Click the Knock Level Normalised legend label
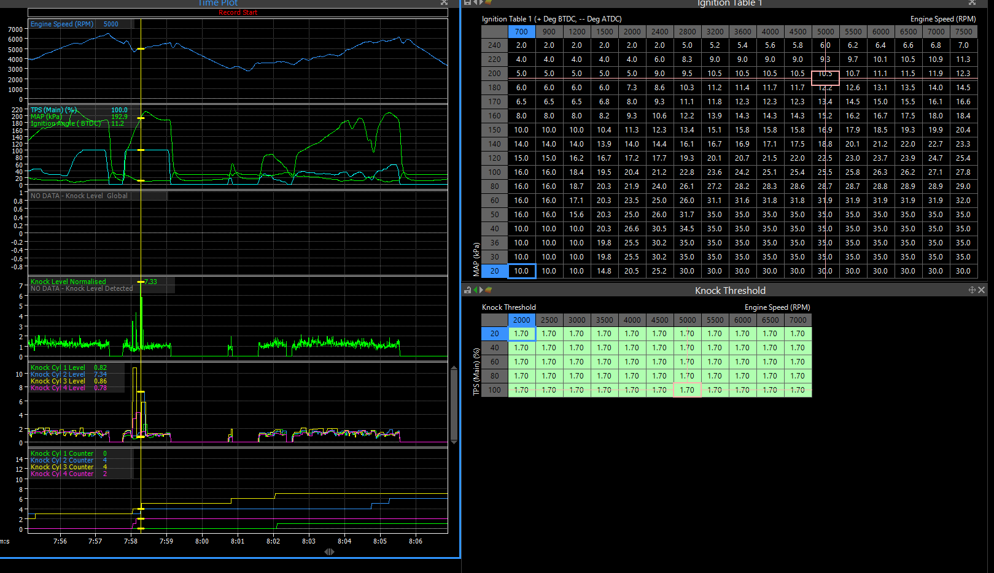Image resolution: width=994 pixels, height=573 pixels. pos(68,282)
